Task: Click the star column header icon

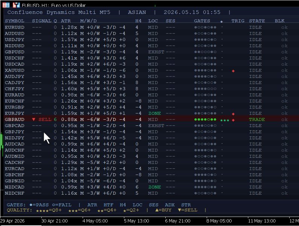Action: (221, 21)
